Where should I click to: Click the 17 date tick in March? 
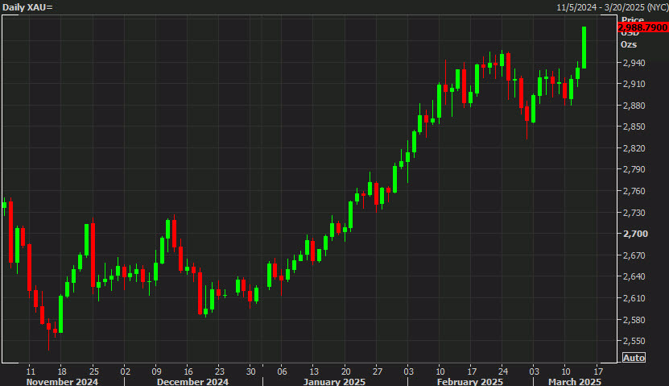click(x=598, y=371)
